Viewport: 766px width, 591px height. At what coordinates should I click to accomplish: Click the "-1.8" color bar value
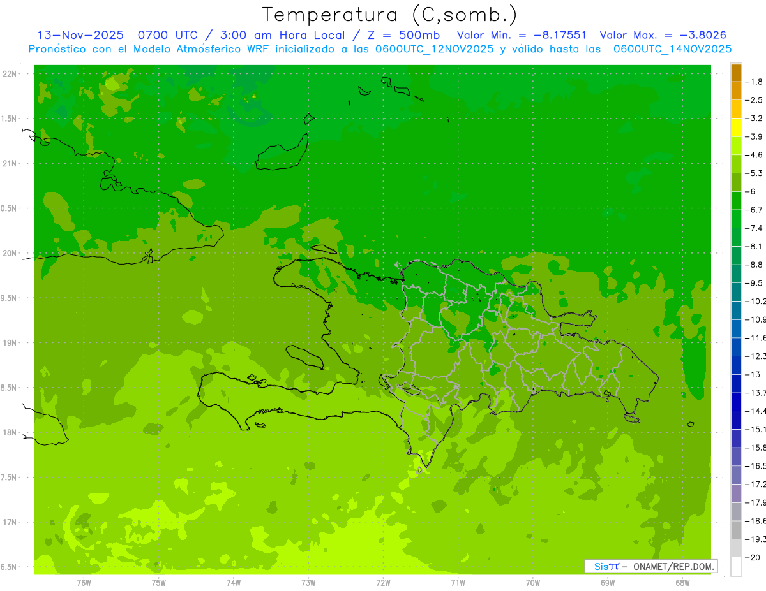pos(755,82)
